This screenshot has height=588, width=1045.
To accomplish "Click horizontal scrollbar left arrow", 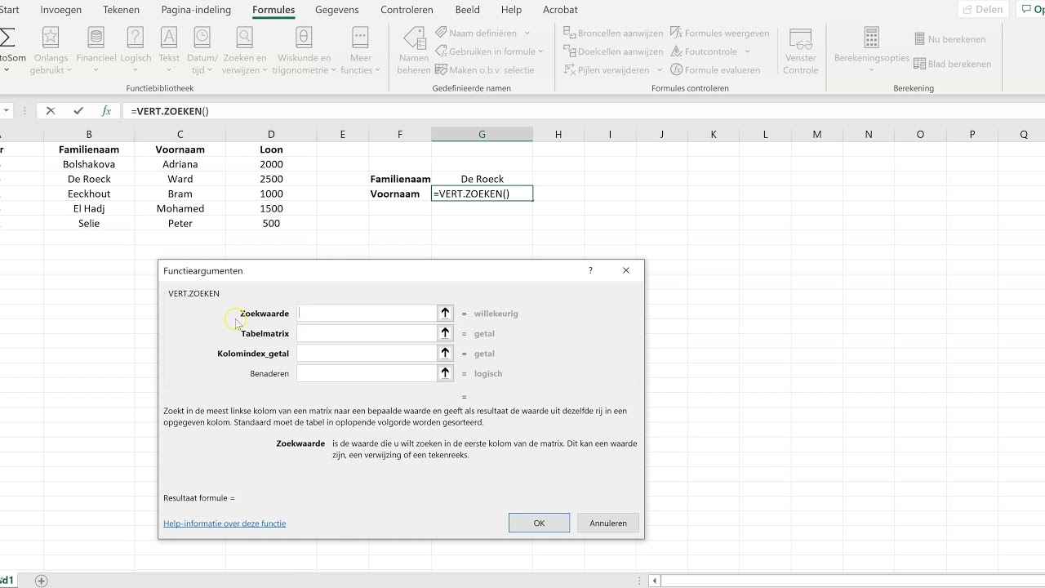I will 654,581.
